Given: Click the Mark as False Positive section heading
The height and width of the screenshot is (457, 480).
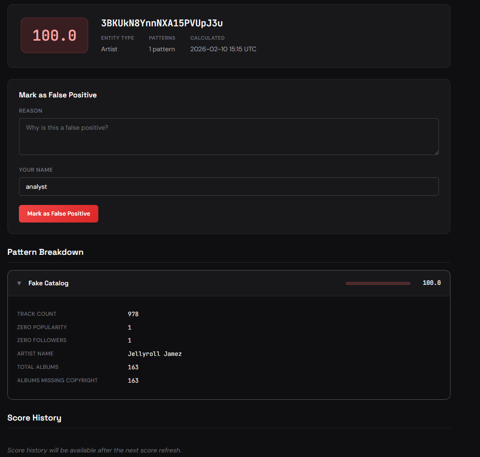Looking at the screenshot, I should pos(58,95).
